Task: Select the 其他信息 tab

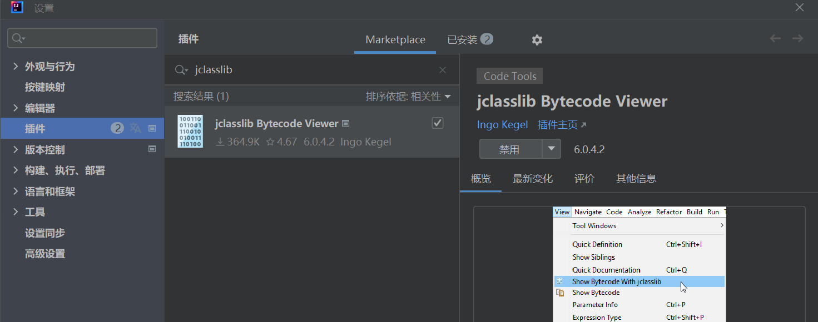Action: [x=636, y=179]
